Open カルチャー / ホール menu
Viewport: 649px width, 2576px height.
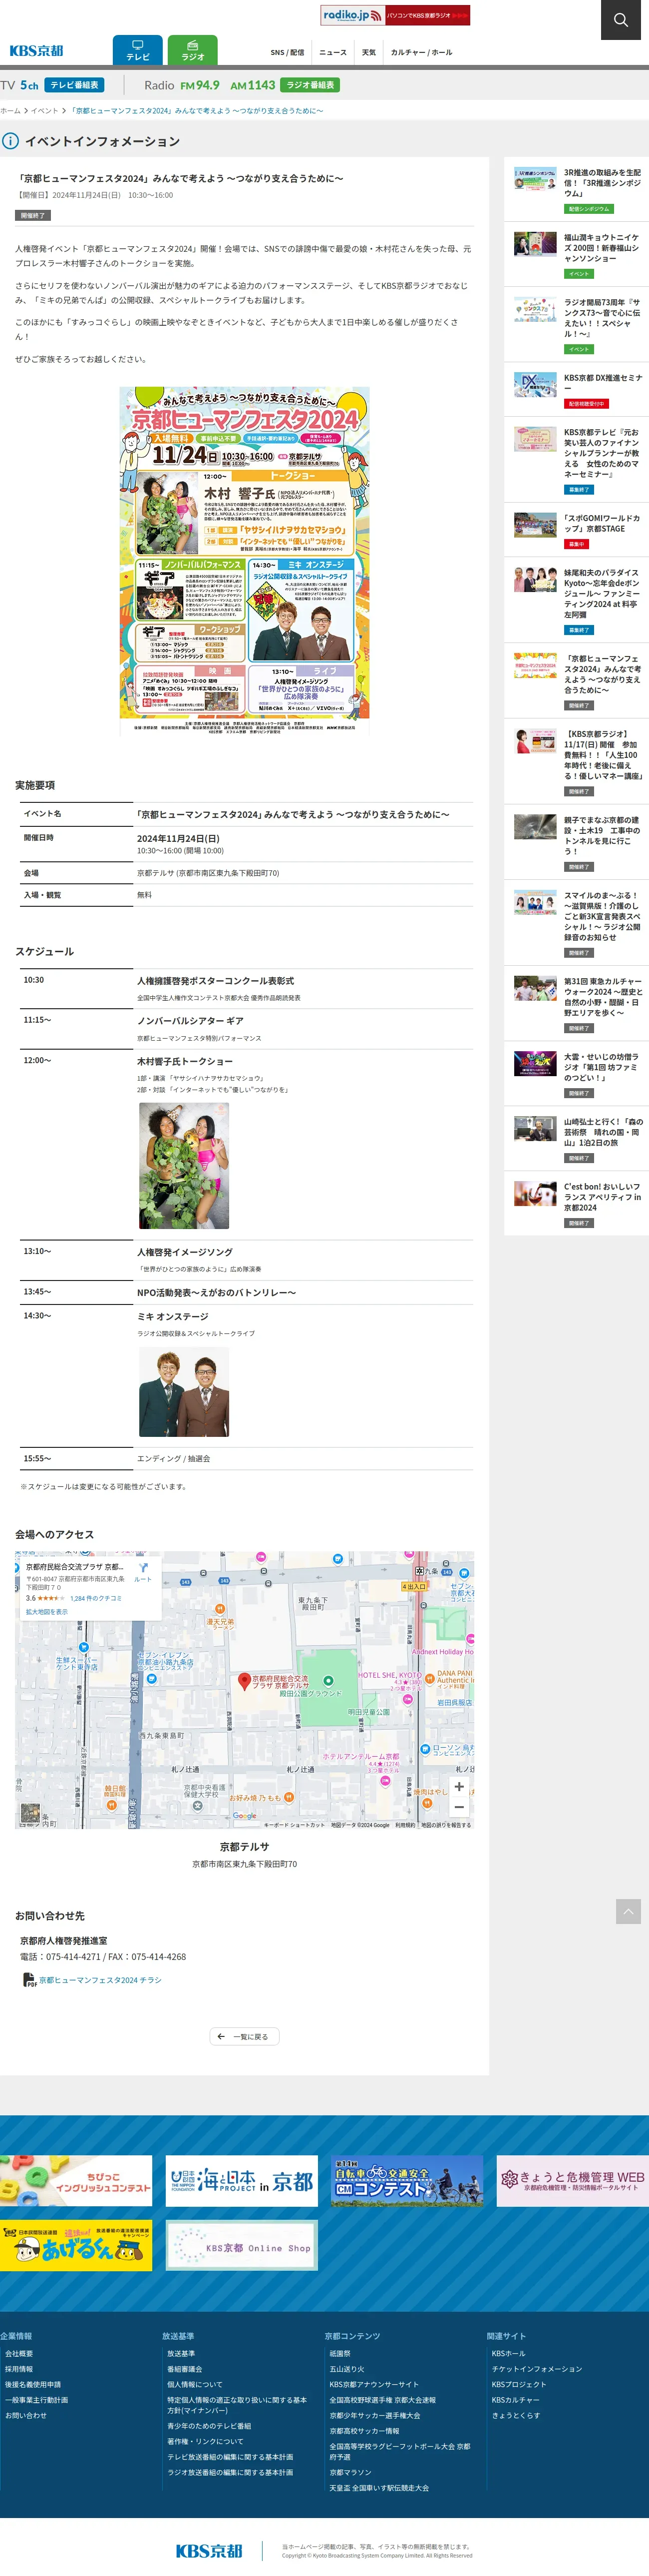[x=421, y=52]
